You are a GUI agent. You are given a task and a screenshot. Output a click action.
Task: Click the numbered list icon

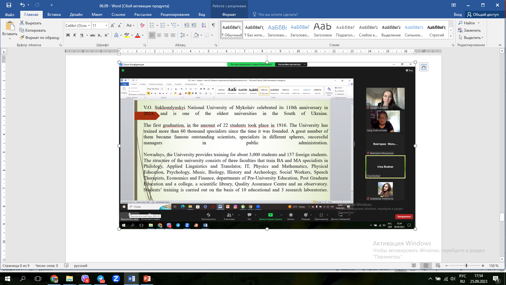click(x=163, y=25)
